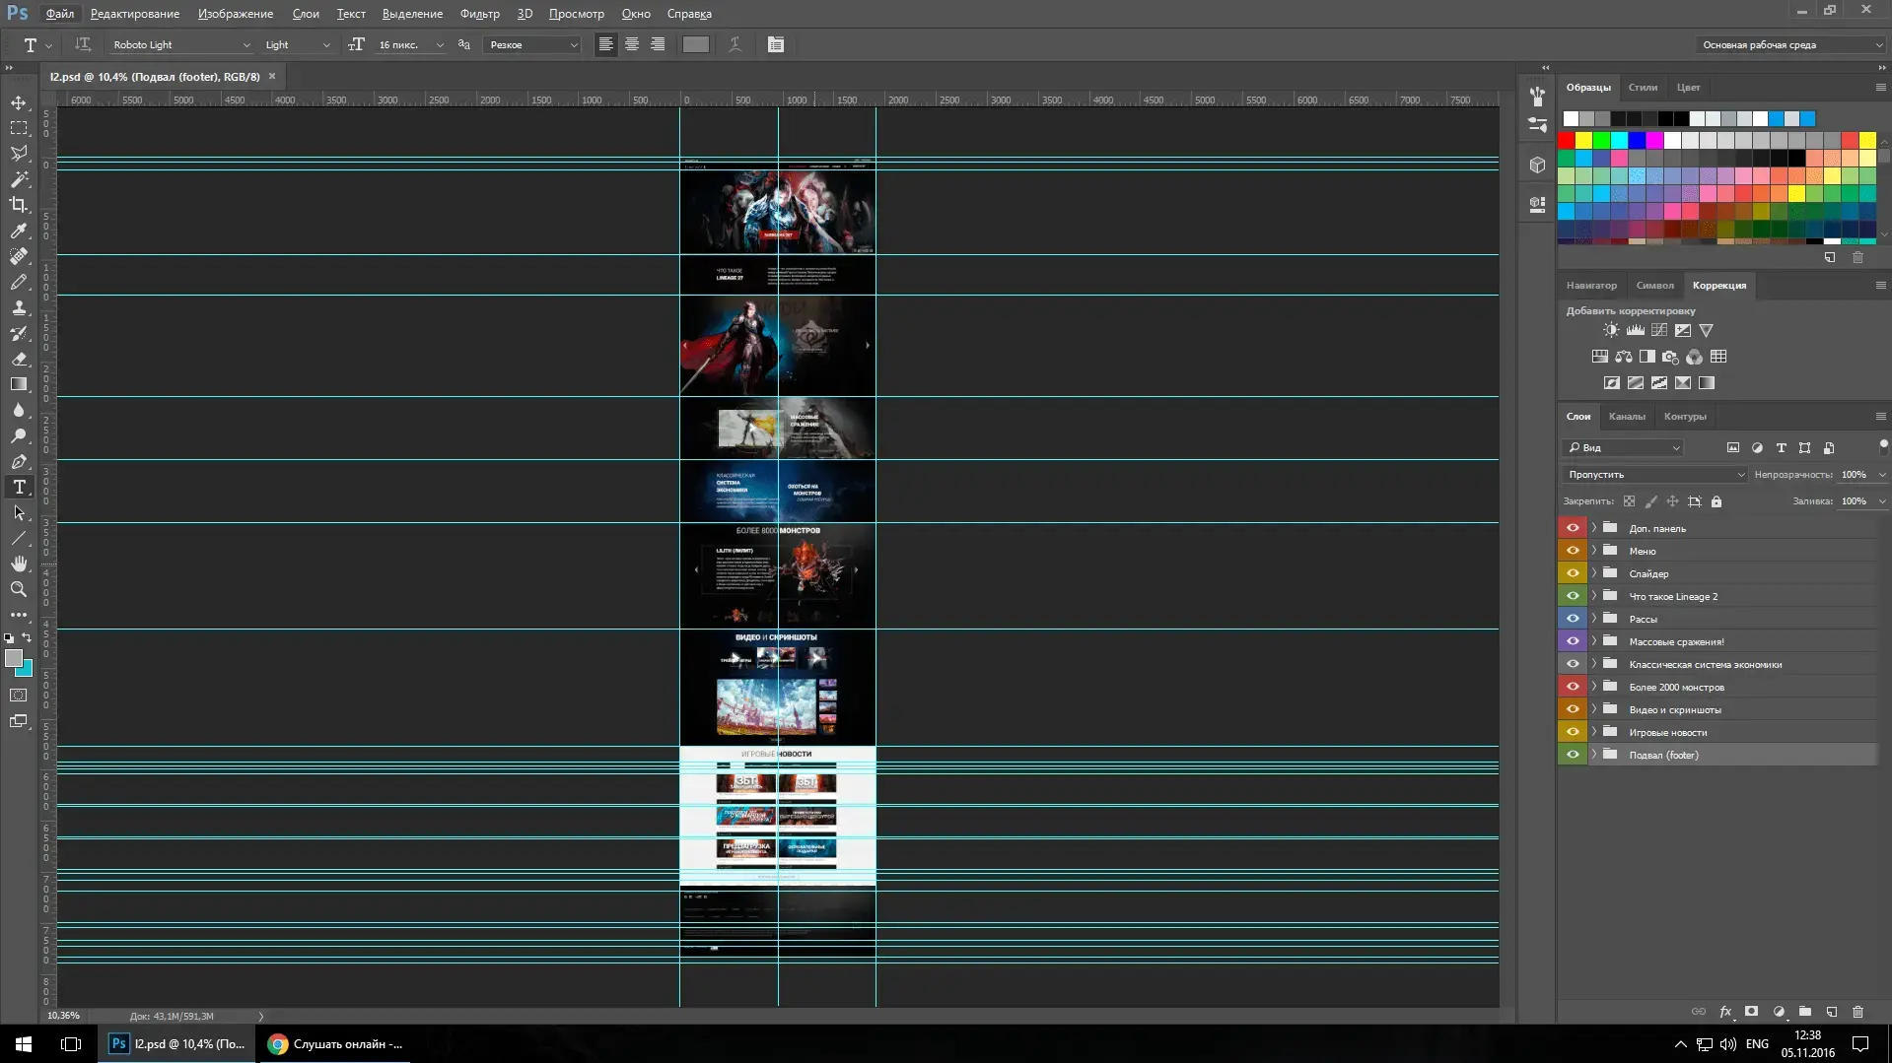Click the Непрозрачность opacity value field
Image resolution: width=1892 pixels, height=1063 pixels.
click(x=1855, y=475)
